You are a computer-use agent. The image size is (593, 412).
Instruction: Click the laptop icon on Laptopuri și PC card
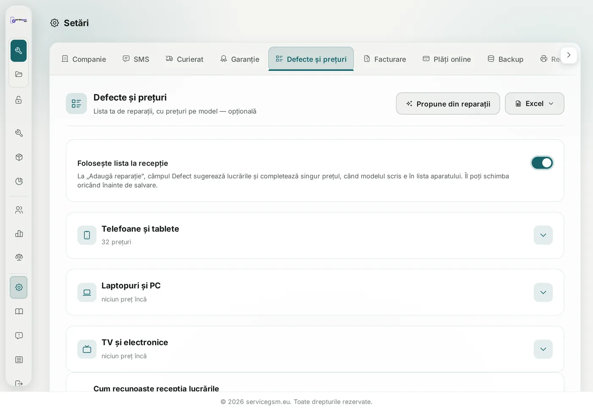coord(87,292)
